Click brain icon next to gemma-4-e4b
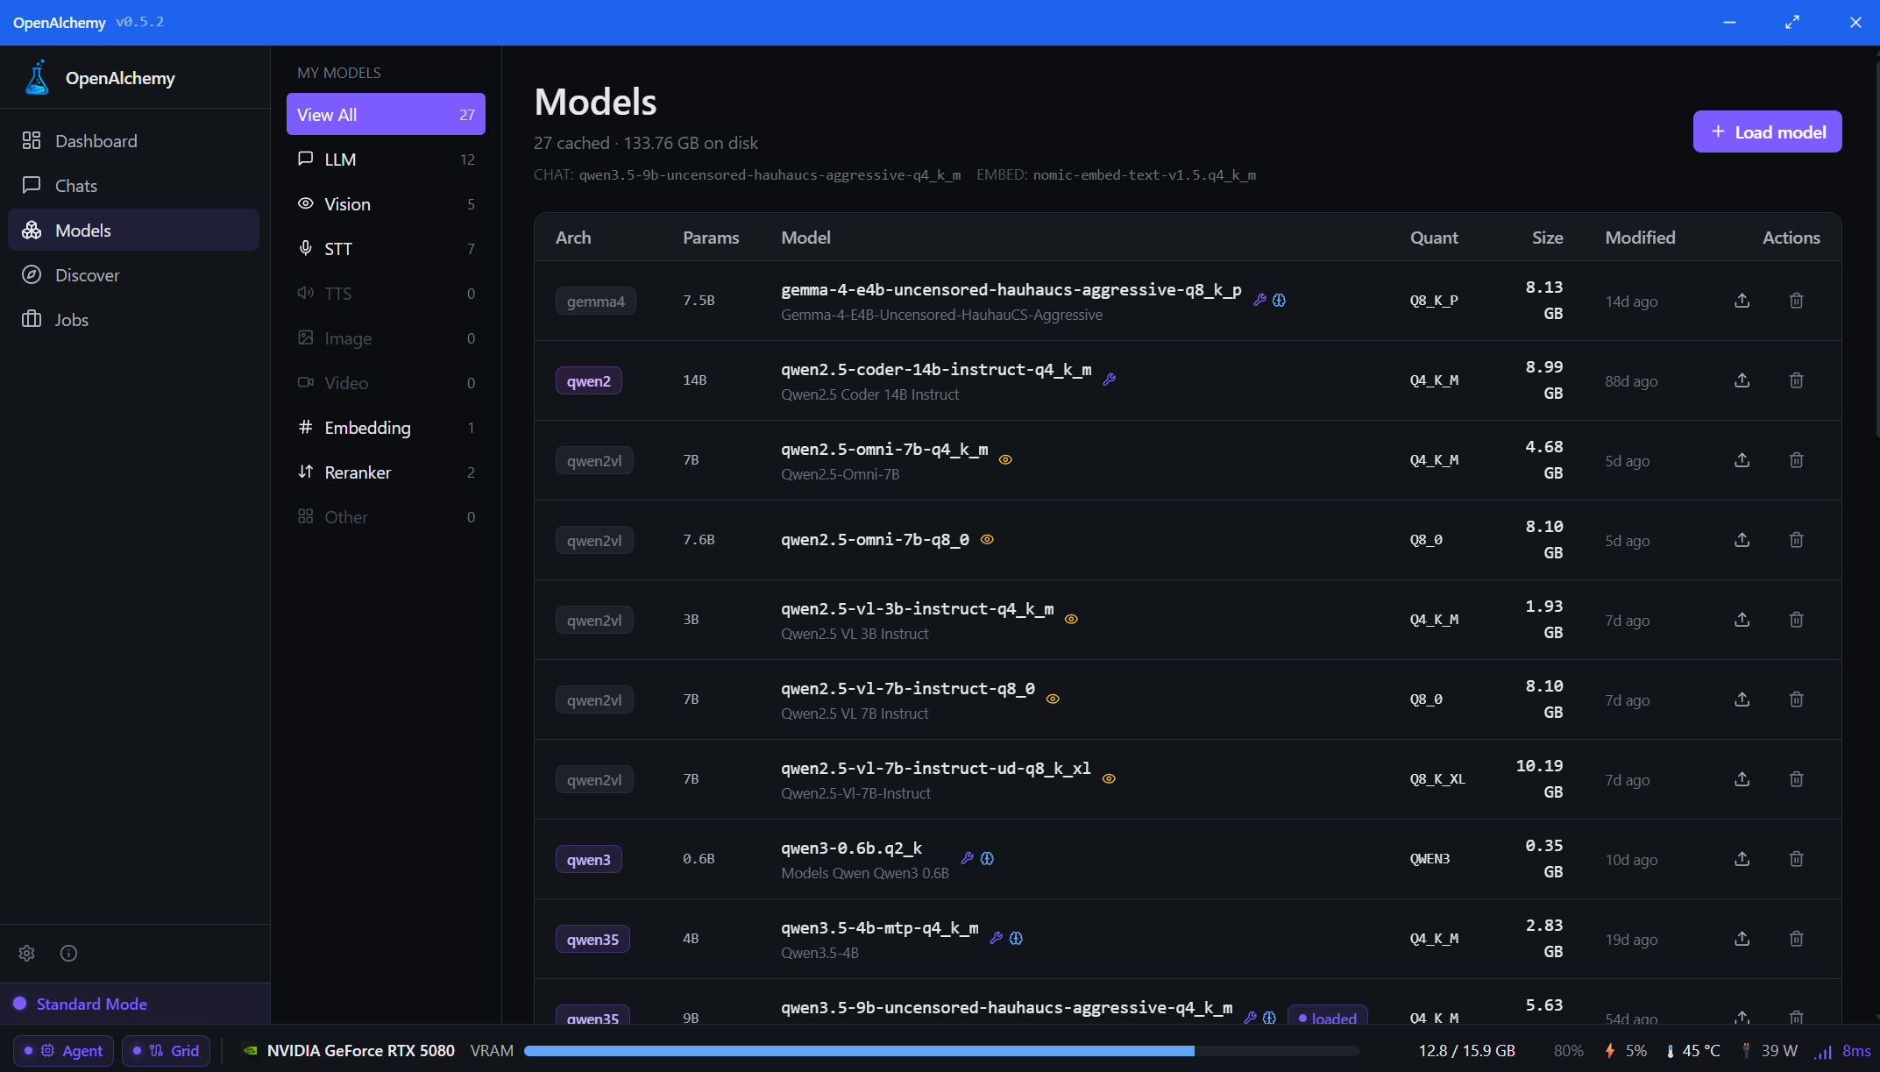Screen dimensions: 1880x1072 (x=1280, y=300)
